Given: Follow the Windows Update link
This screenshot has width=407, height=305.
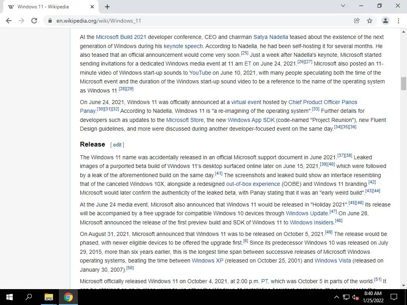Looking at the screenshot, I should 307,213.
